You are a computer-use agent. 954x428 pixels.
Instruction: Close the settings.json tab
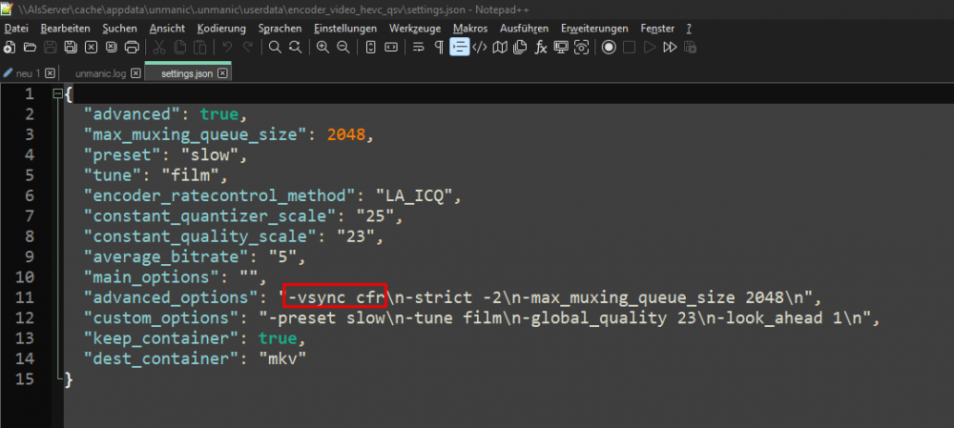(222, 73)
